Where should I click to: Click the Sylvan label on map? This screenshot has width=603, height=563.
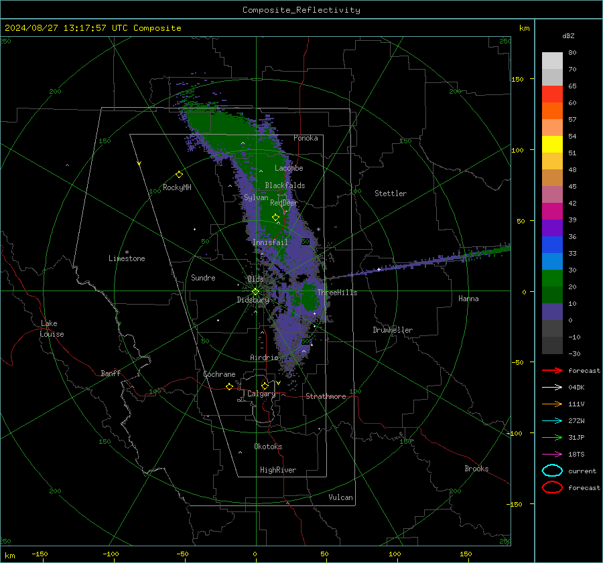point(256,197)
